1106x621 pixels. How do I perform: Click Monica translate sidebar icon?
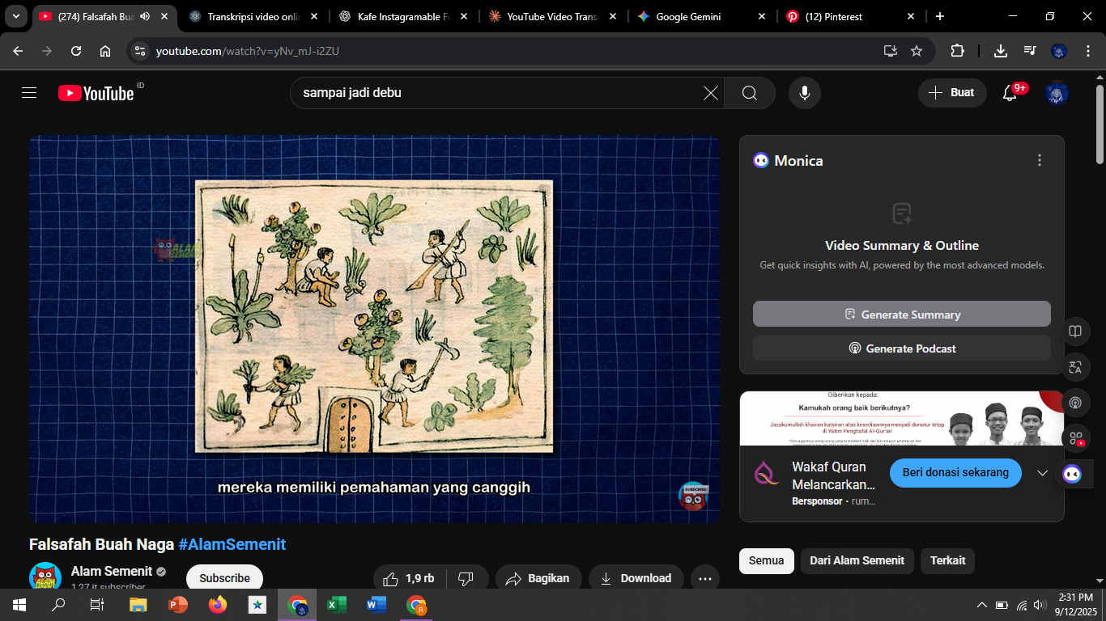1075,367
